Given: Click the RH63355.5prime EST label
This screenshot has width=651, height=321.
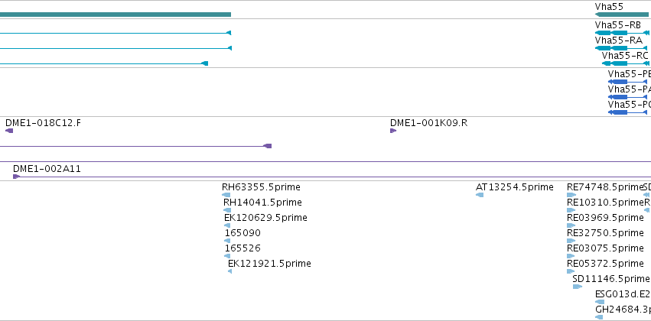Looking at the screenshot, I should pos(261,187).
